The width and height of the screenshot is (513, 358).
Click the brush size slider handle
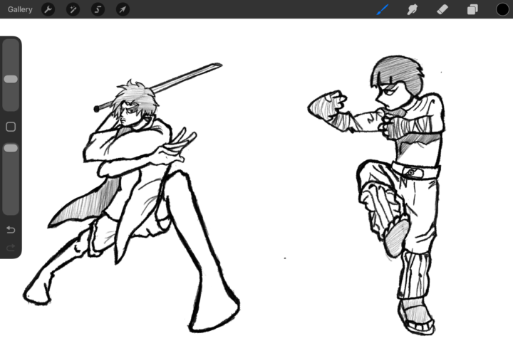tap(11, 79)
